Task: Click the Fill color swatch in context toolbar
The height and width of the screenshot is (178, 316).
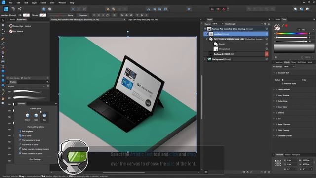Action: 26,15
